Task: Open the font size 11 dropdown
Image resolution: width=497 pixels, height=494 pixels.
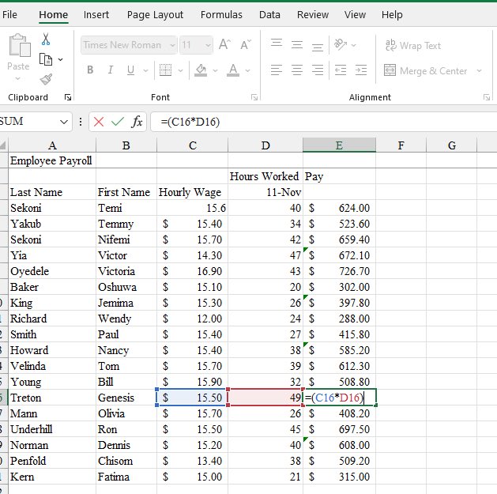Action: [208, 45]
